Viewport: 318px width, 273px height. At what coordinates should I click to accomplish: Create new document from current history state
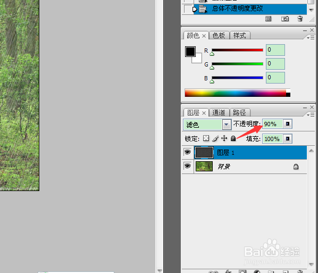[x=268, y=19]
